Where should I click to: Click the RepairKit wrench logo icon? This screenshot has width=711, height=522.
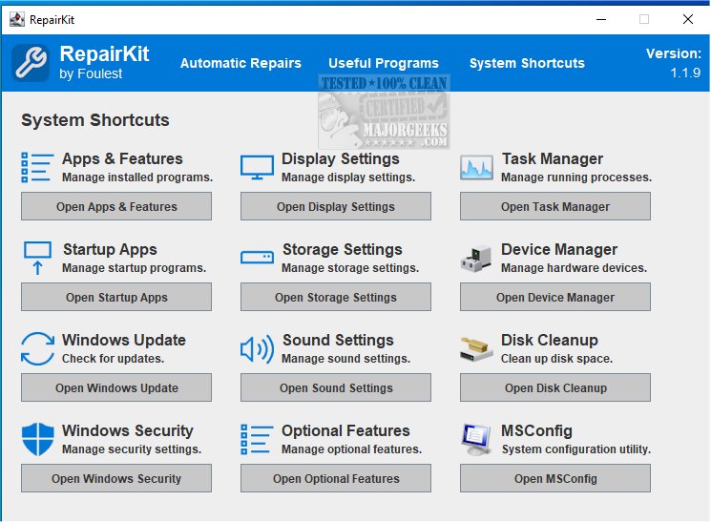(x=31, y=63)
